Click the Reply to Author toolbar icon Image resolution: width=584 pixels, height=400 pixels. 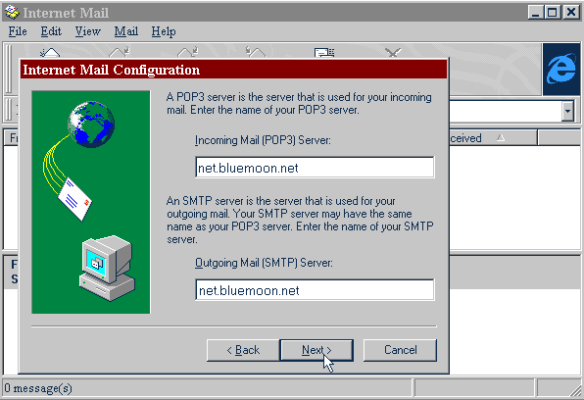[120, 52]
